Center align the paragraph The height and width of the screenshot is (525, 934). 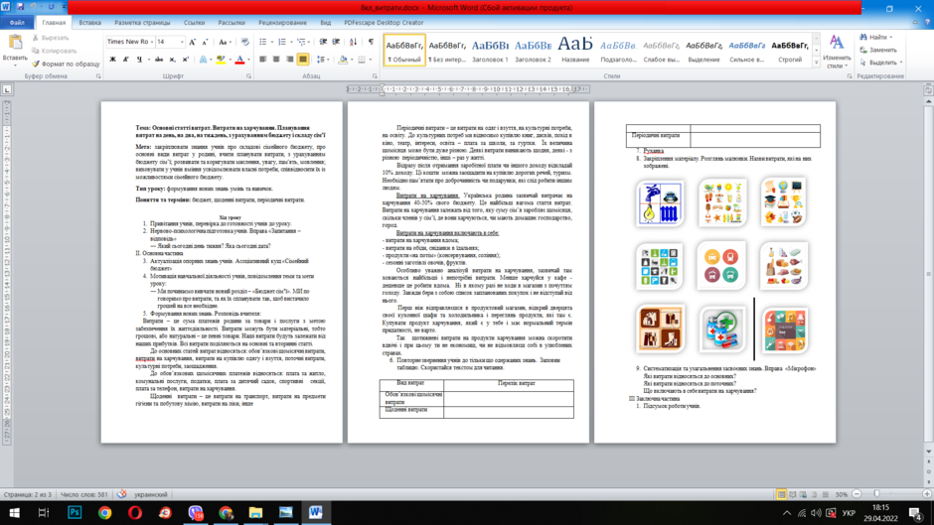pos(276,60)
